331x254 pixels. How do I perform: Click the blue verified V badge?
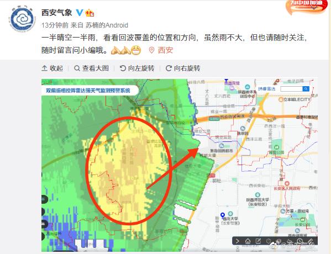[x=80, y=13]
